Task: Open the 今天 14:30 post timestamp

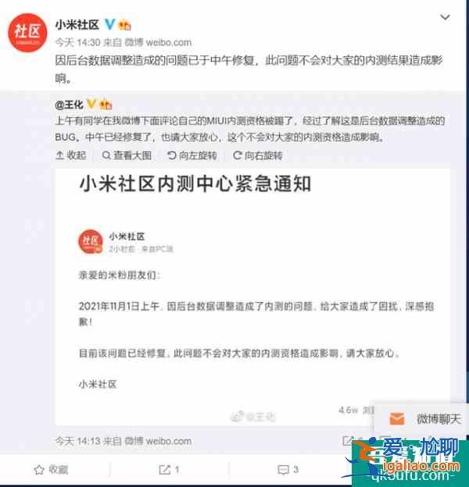Action: click(x=77, y=42)
